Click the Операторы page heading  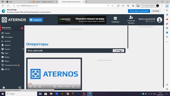click(x=37, y=44)
